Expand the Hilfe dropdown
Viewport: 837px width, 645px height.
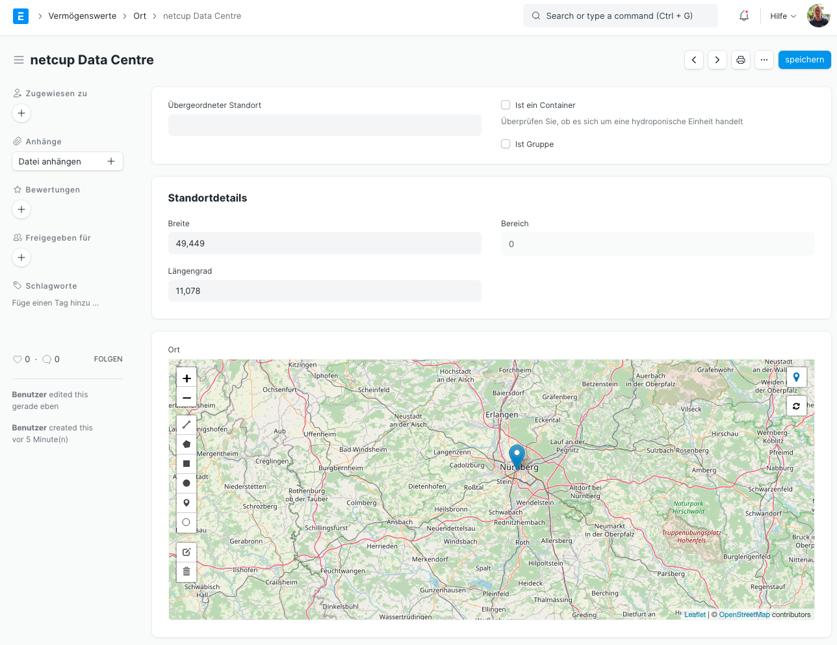783,16
